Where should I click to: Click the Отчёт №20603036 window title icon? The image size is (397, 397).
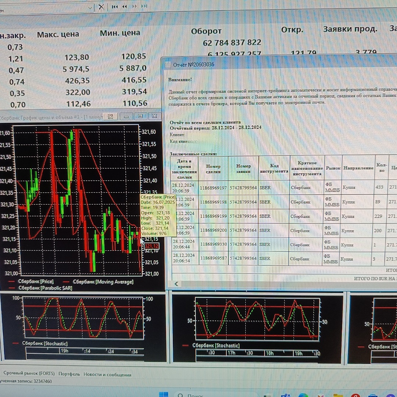pos(168,65)
